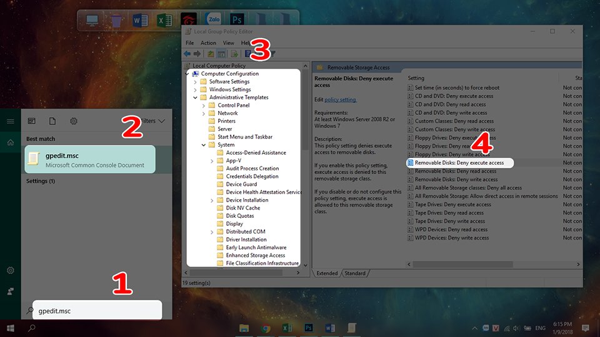Filter search results by Settings gear icon
The width and height of the screenshot is (600, 337).
[74, 121]
